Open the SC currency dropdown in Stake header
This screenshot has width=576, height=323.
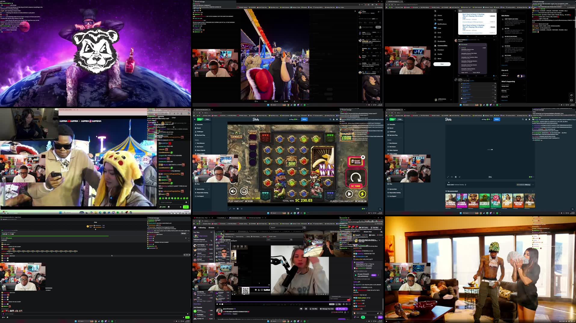pyautogui.click(x=297, y=119)
